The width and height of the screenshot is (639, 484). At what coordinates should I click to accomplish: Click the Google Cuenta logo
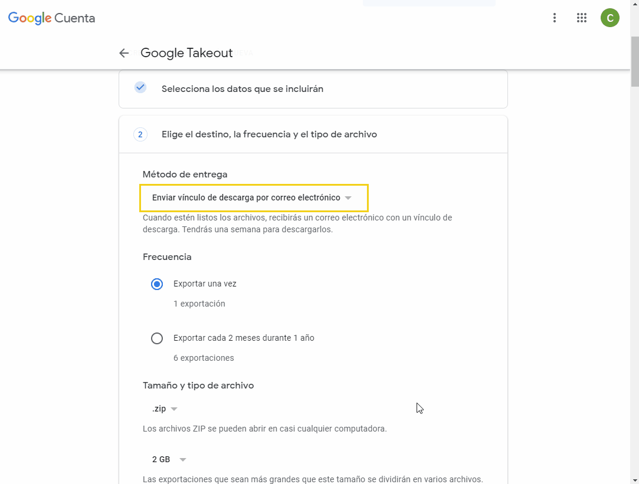click(52, 18)
